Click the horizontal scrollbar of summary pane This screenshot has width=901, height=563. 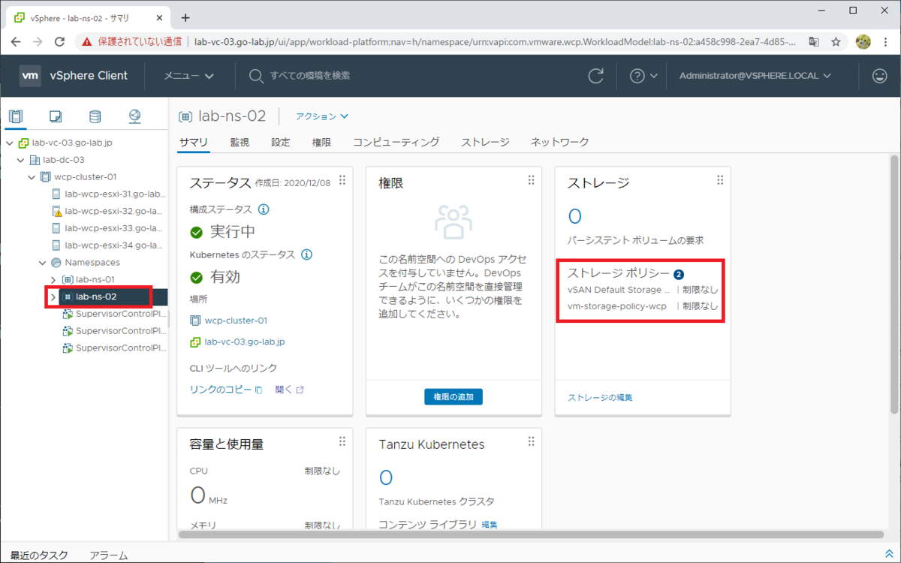[x=531, y=534]
